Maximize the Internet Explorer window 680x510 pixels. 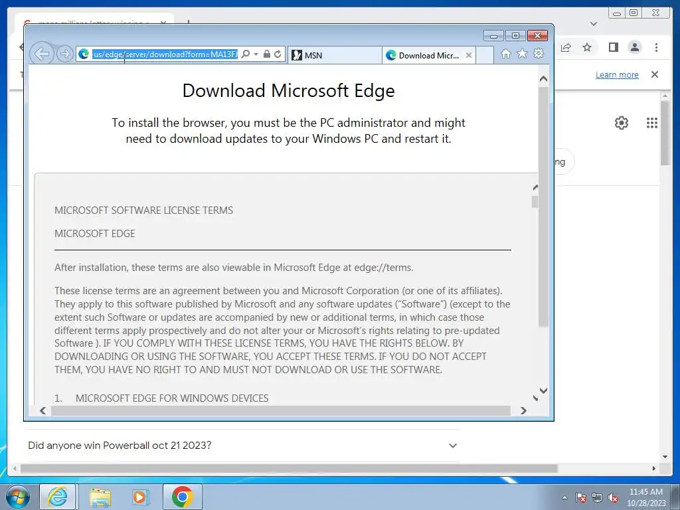click(515, 36)
